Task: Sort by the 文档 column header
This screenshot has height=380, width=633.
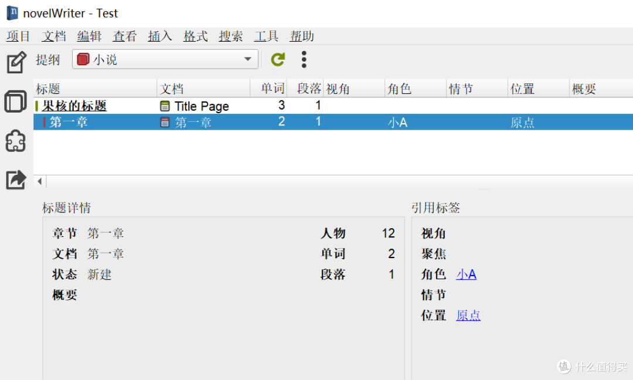Action: click(x=203, y=89)
